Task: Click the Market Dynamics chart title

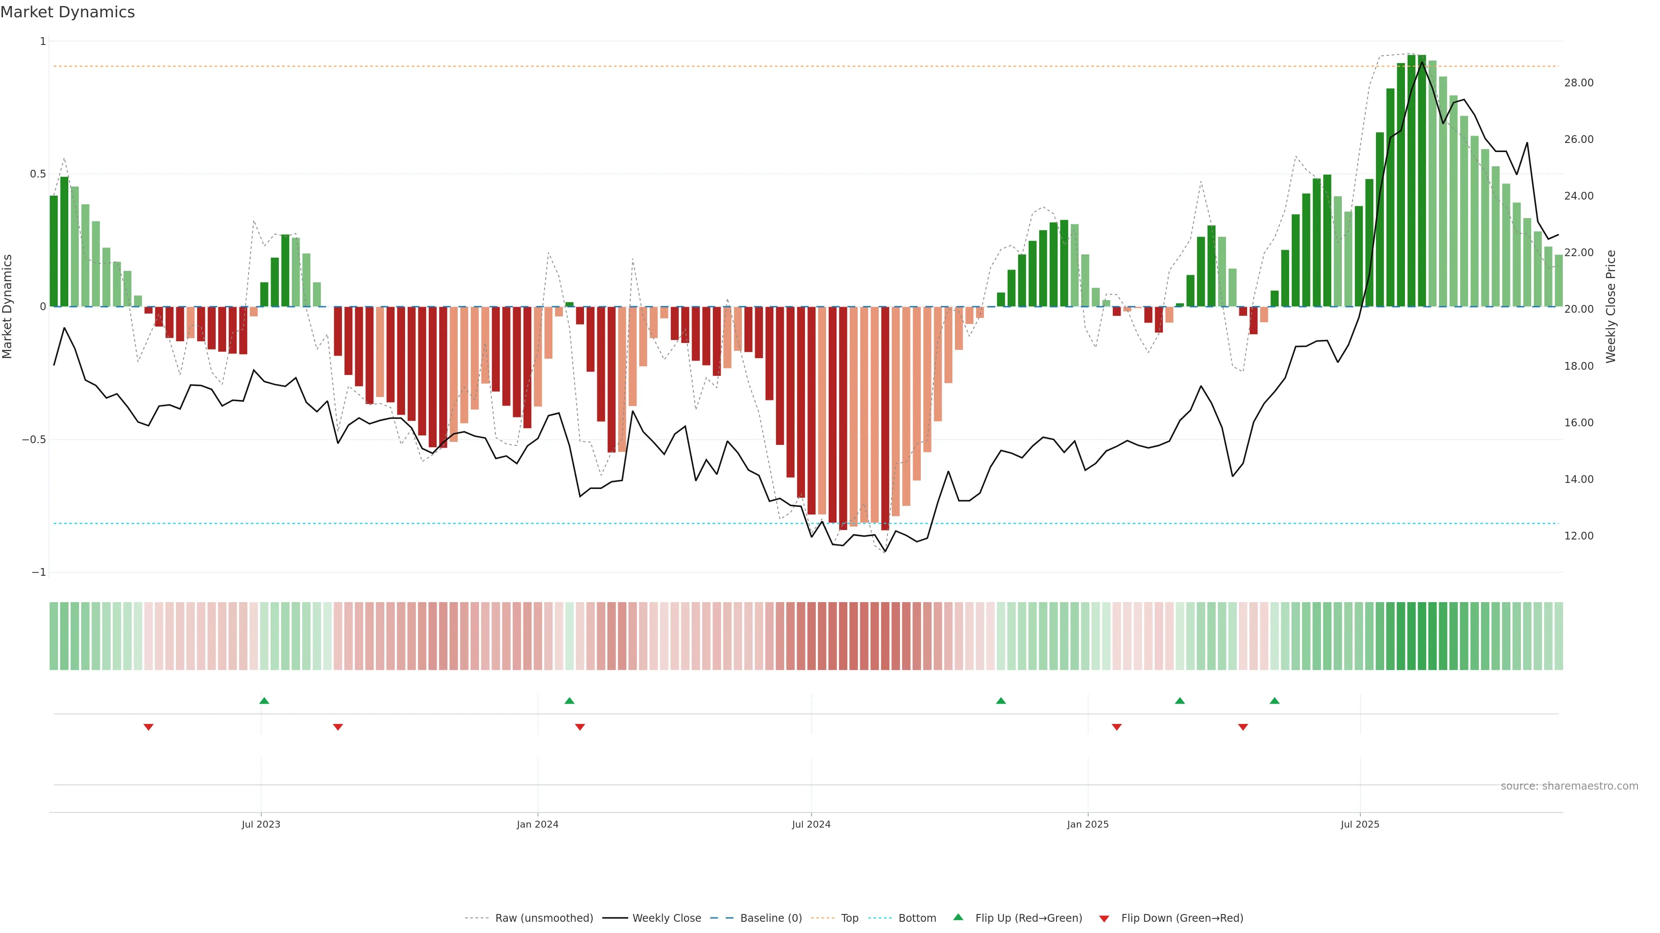Action: tap(68, 12)
